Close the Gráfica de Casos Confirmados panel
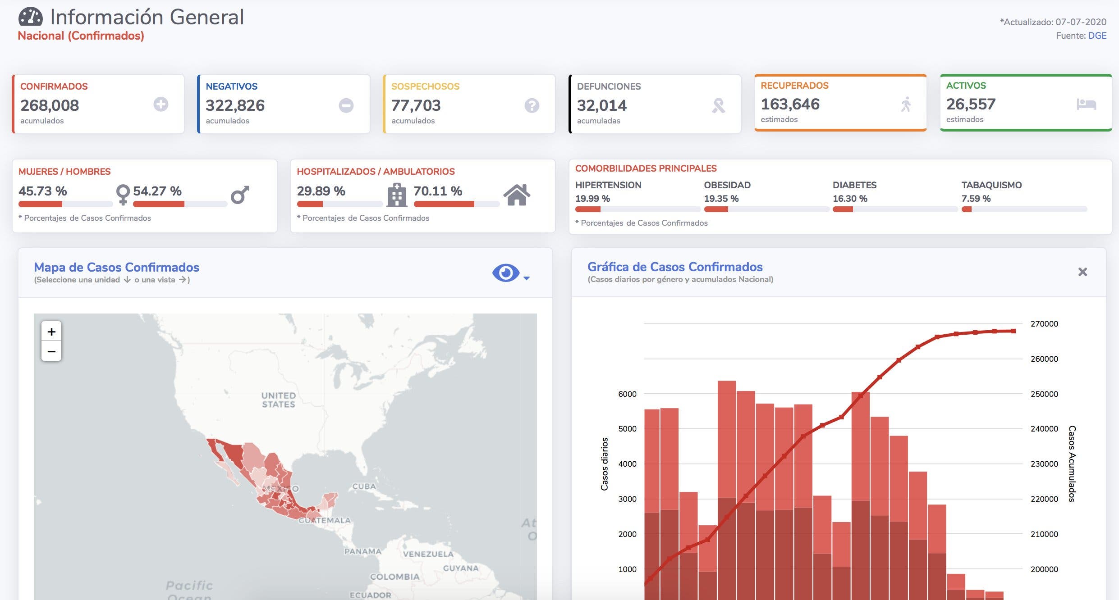Viewport: 1119px width, 600px height. tap(1082, 272)
